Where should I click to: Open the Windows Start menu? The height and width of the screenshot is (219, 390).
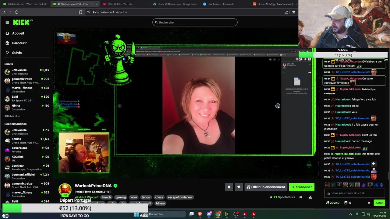[x=136, y=214]
